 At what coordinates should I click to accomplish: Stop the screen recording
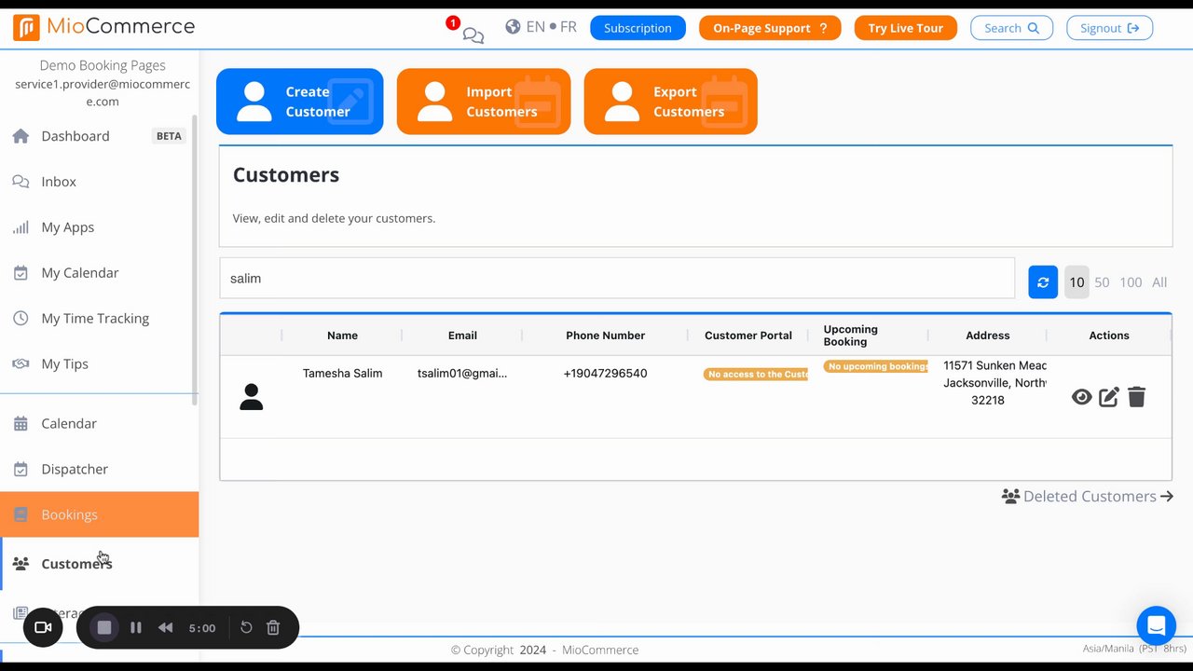104,627
